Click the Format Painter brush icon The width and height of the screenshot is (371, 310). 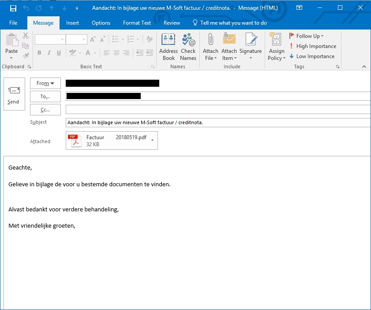point(26,56)
